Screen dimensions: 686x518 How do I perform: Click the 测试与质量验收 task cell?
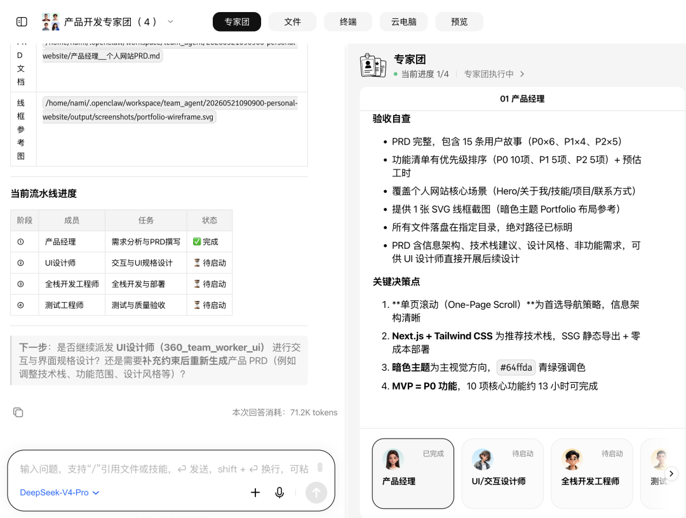point(145,305)
